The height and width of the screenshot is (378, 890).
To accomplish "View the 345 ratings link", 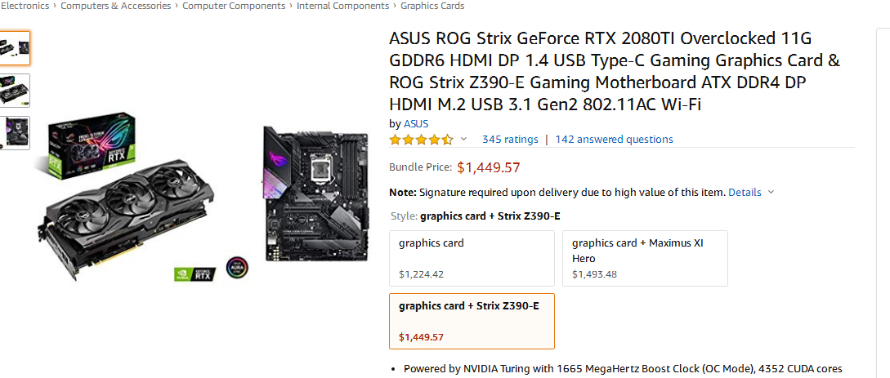I will [510, 140].
